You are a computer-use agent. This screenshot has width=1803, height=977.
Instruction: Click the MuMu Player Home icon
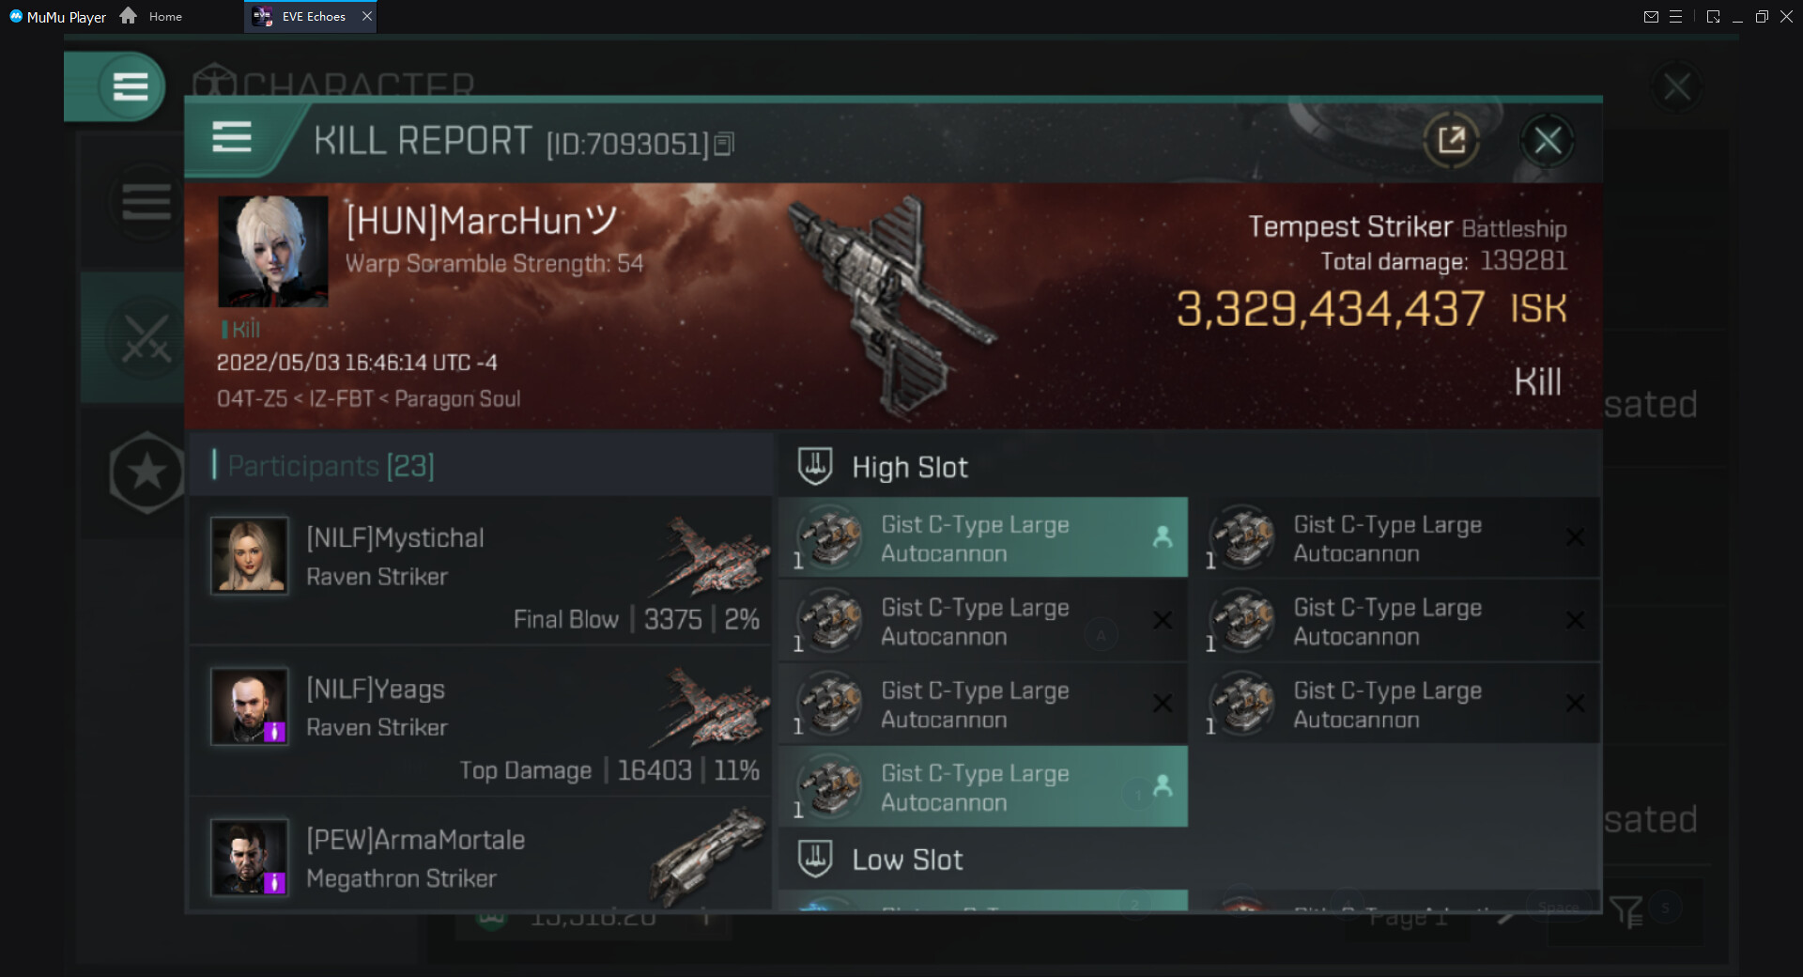[129, 16]
